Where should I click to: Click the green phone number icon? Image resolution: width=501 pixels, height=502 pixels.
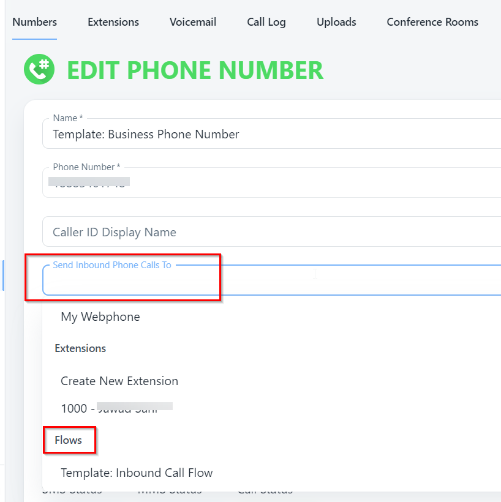tap(39, 70)
